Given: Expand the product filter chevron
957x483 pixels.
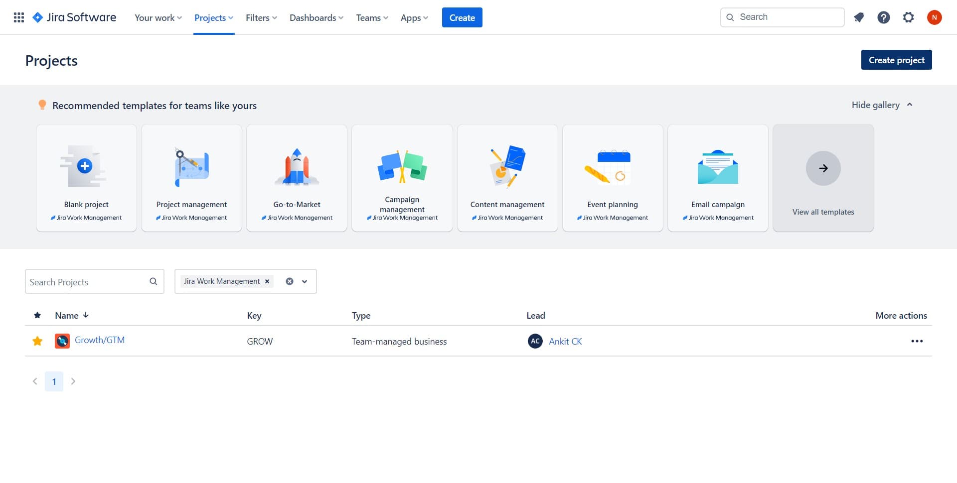Looking at the screenshot, I should (304, 281).
